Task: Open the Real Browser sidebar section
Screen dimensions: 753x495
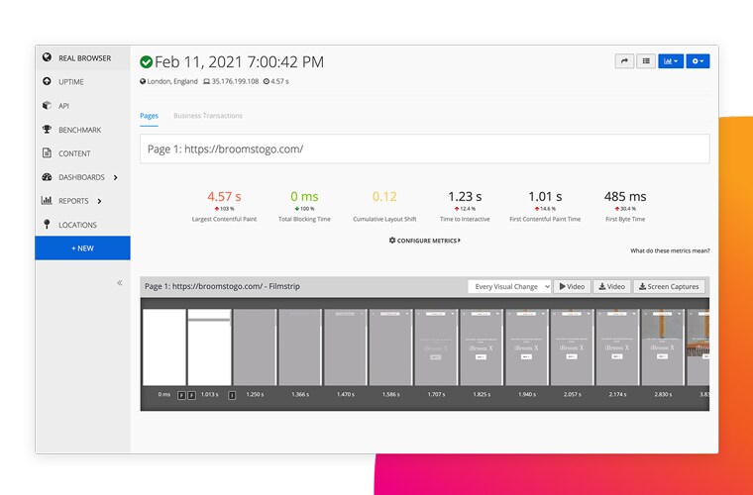Action: pos(82,58)
